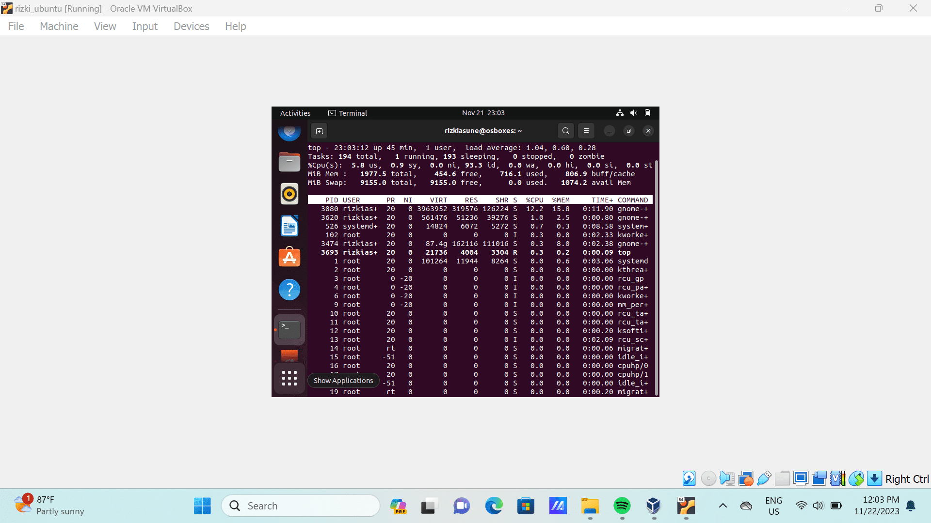Click VirtualBox audio indicator icon
The height and width of the screenshot is (523, 931).
point(727,478)
